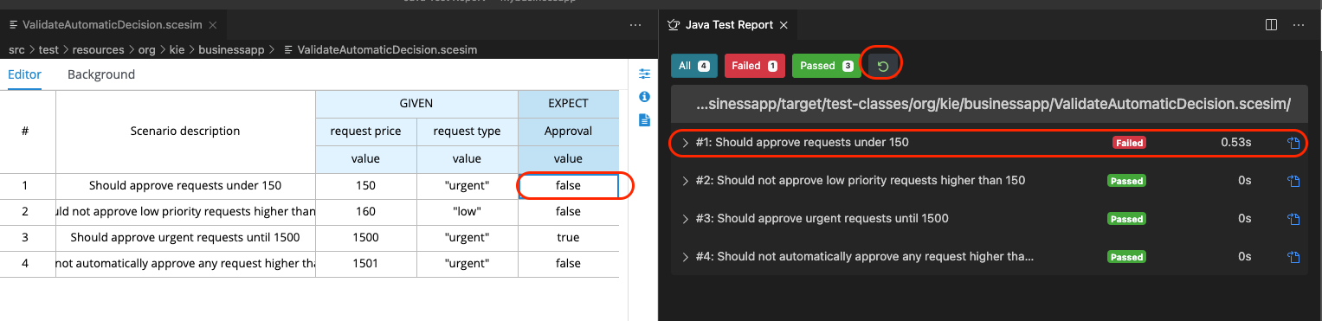Open more actions menu of left editor
Image resolution: width=1322 pixels, height=321 pixels.
[635, 25]
